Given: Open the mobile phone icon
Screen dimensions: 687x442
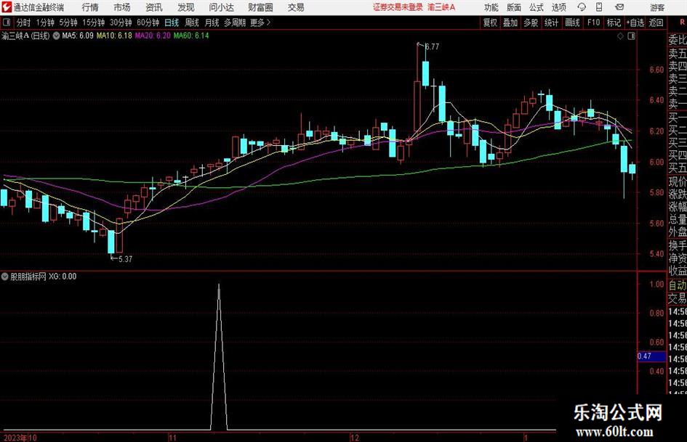Looking at the screenshot, I should [599, 7].
